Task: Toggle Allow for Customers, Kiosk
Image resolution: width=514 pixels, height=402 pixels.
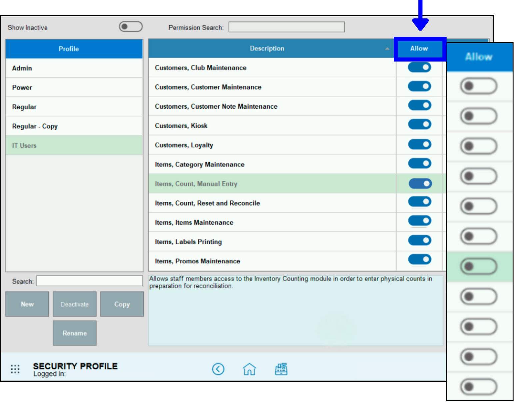Action: 420,124
